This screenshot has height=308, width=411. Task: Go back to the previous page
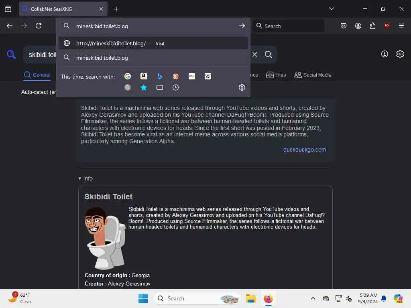[10, 26]
